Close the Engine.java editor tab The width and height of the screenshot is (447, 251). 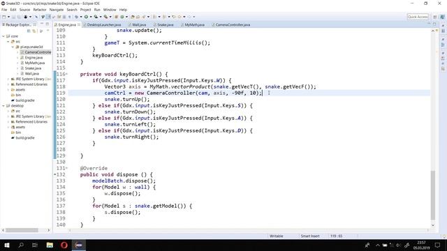pyautogui.click(x=79, y=25)
